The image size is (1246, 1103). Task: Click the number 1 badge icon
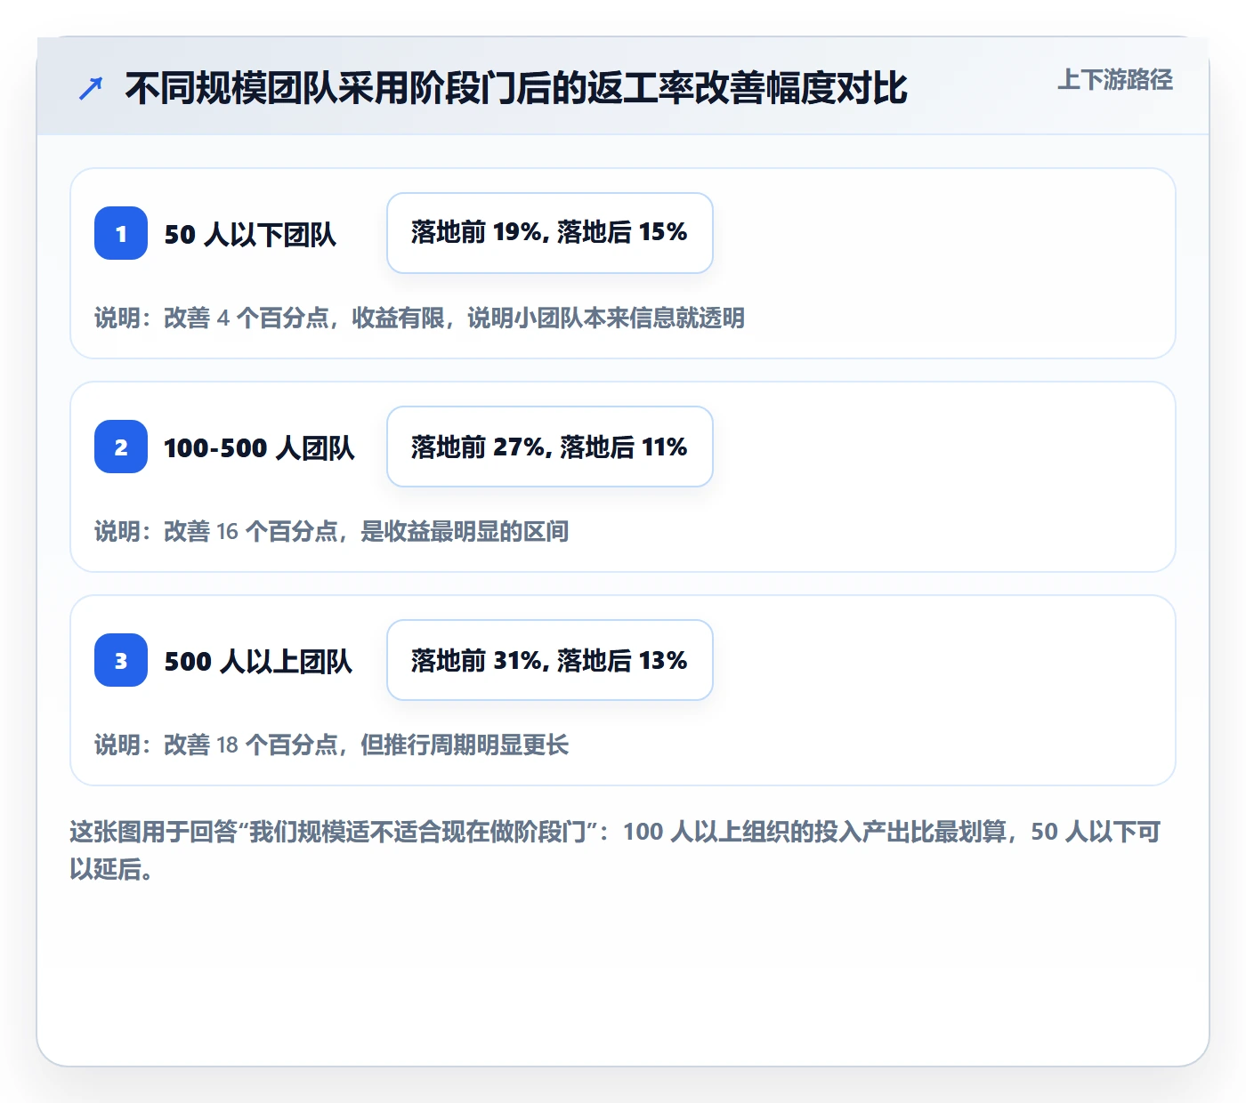[121, 233]
